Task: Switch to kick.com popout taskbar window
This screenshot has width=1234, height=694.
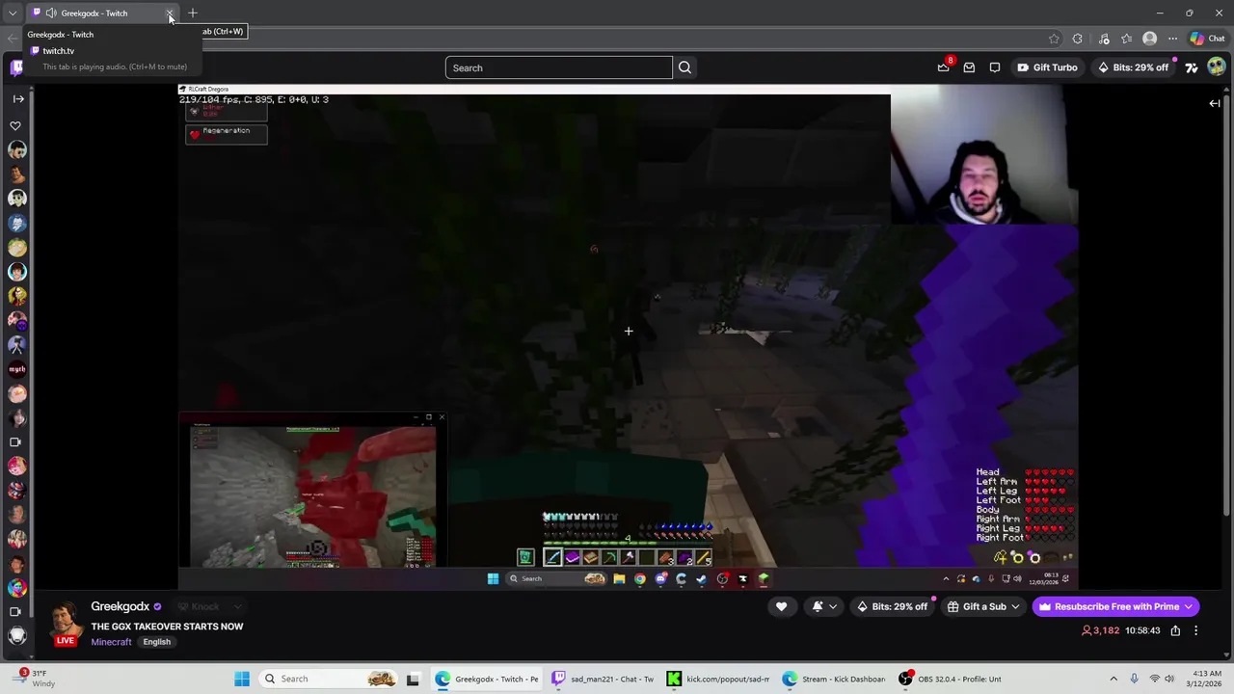Action: point(717,679)
